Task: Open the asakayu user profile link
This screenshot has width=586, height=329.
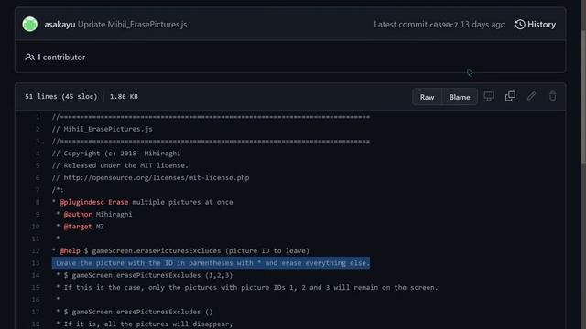Action: pos(60,25)
